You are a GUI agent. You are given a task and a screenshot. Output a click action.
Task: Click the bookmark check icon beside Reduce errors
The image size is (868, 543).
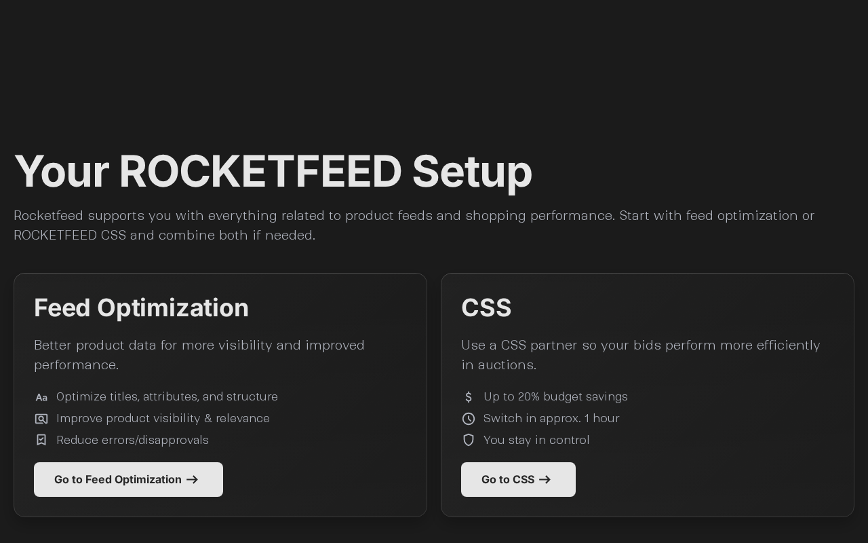click(41, 440)
